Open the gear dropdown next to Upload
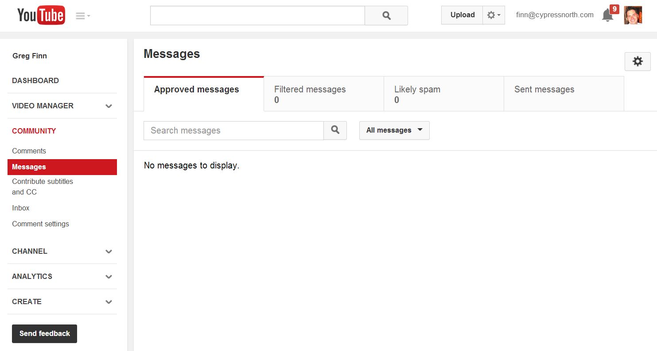Viewport: 657px width, 351px height. [494, 15]
